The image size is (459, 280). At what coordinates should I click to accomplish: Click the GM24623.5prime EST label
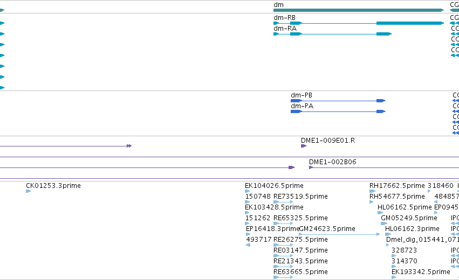tap(327, 228)
